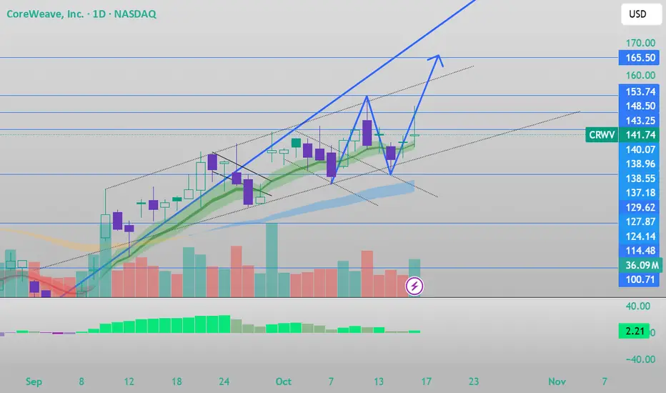Click the 124.14 price label

[640, 237]
